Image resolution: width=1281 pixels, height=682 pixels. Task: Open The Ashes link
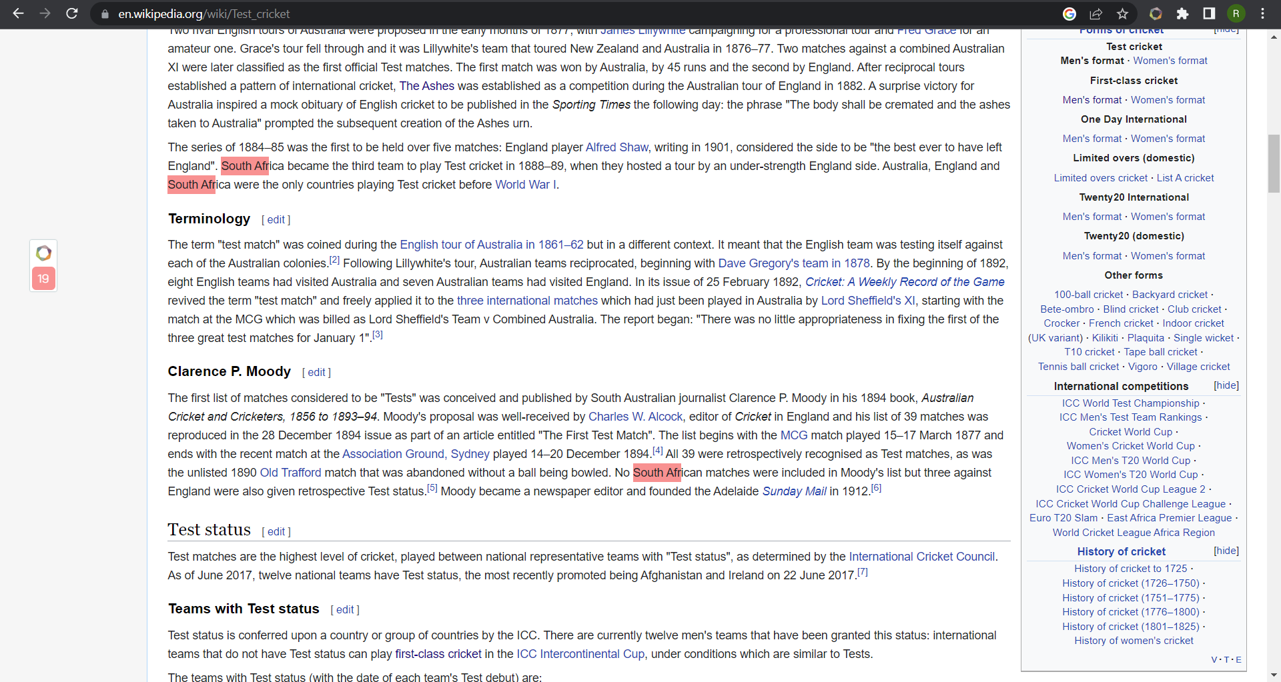(x=426, y=86)
